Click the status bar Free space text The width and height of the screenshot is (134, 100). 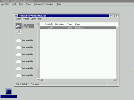click(x=35, y=84)
